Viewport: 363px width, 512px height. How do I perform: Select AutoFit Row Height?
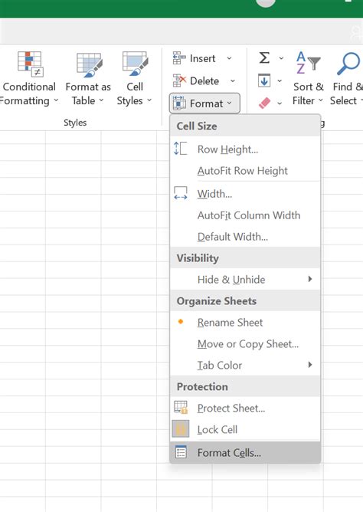(245, 170)
